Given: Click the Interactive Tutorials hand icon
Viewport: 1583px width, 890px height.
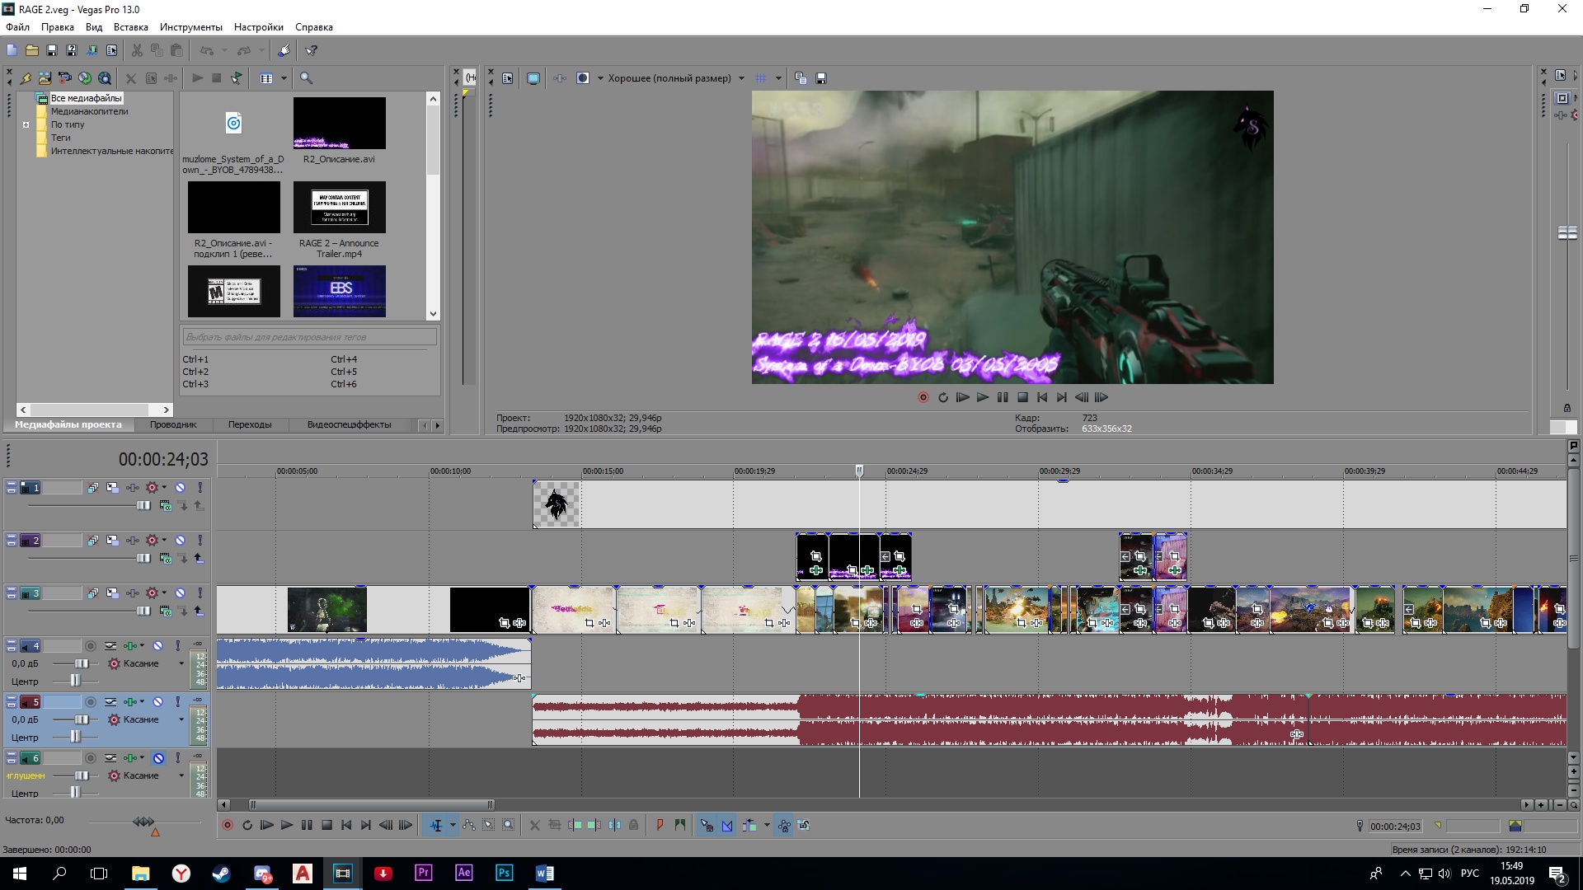Looking at the screenshot, I should (284, 50).
